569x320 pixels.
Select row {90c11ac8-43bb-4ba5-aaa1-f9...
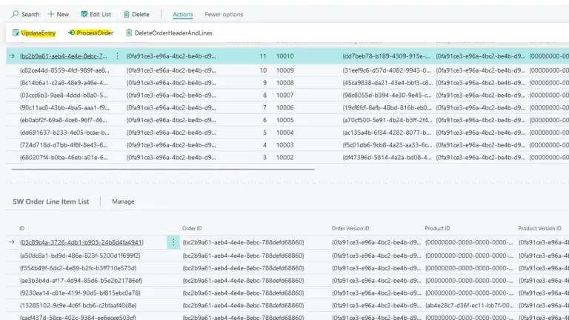pyautogui.click(x=64, y=107)
